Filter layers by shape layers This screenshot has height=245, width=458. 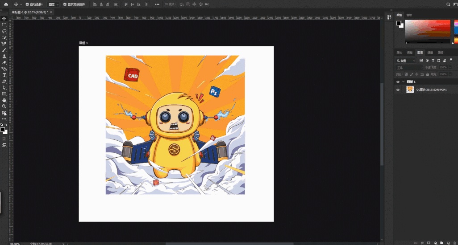tap(439, 61)
